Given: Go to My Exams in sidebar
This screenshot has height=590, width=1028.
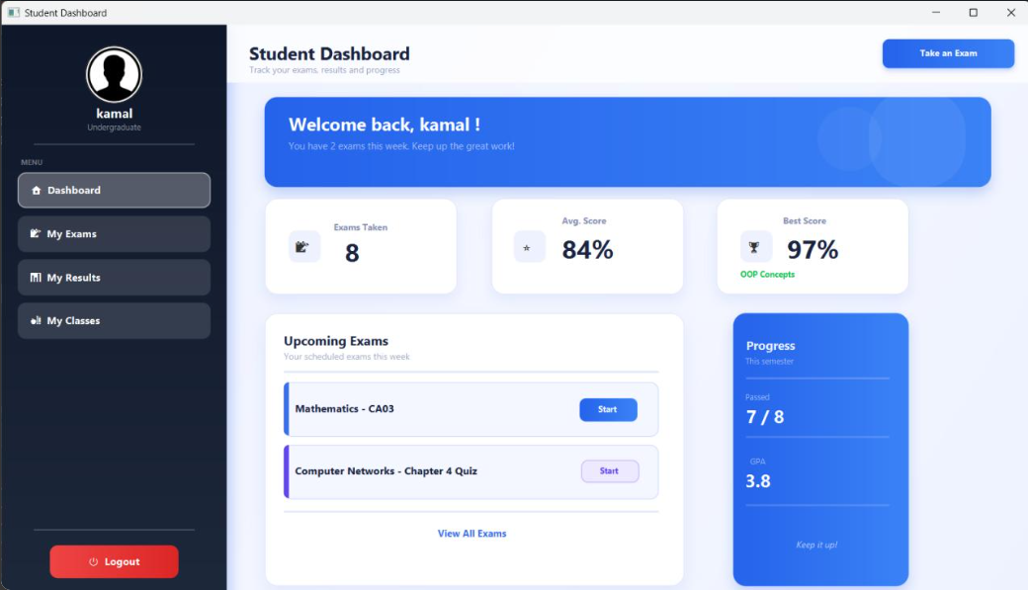Looking at the screenshot, I should pyautogui.click(x=114, y=234).
